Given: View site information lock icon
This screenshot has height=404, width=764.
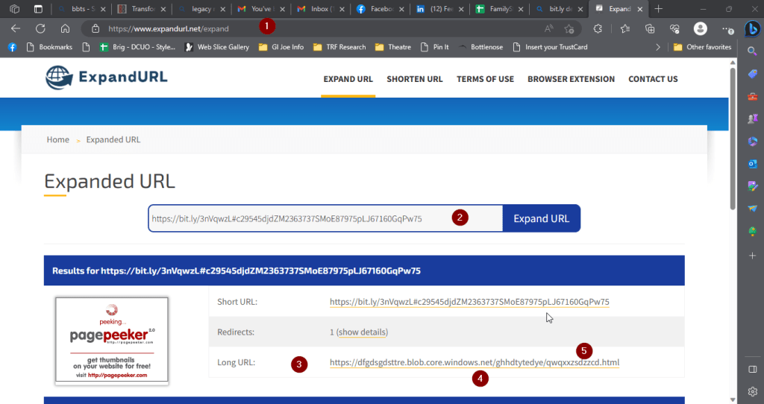Looking at the screenshot, I should coord(95,29).
